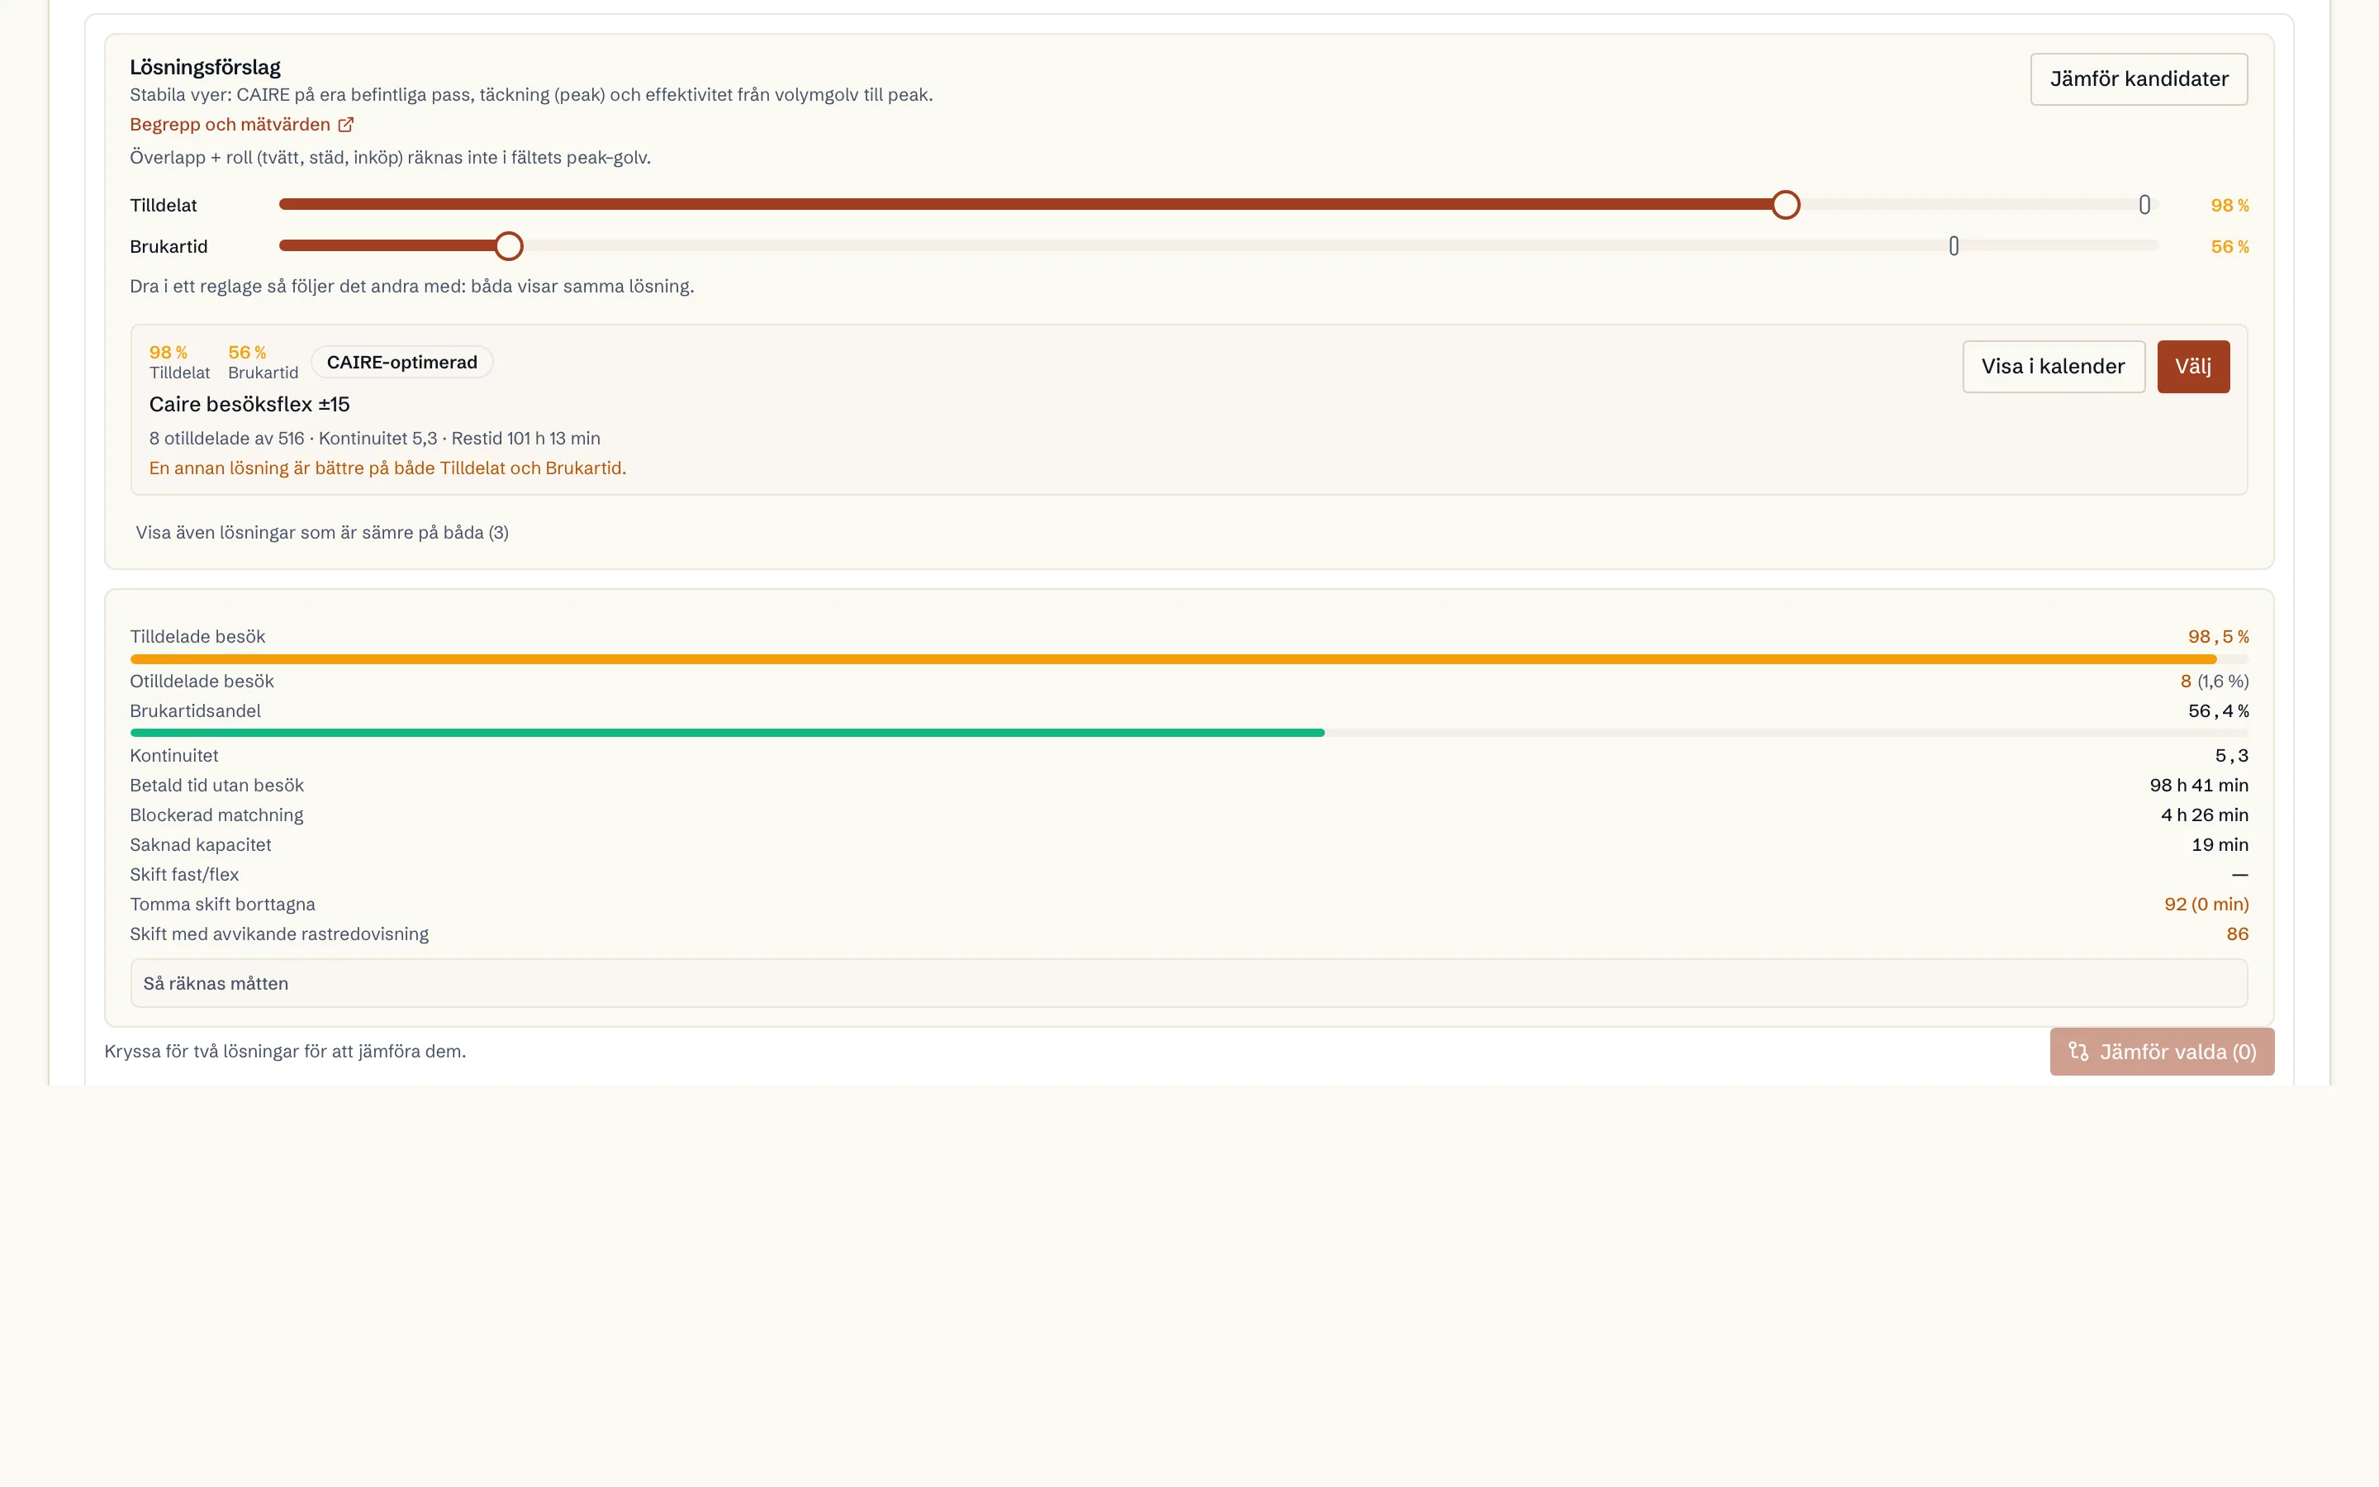Image resolution: width=2379 pixels, height=1487 pixels.
Task: Click the 98 % label right of Tilldelat slider
Action: (2229, 206)
